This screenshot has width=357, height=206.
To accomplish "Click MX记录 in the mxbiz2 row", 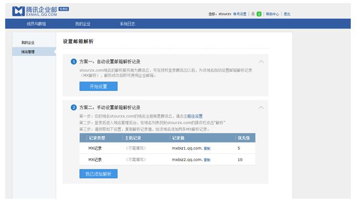I will (x=95, y=160).
